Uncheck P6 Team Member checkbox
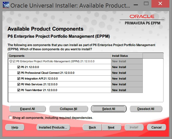 [19, 90]
